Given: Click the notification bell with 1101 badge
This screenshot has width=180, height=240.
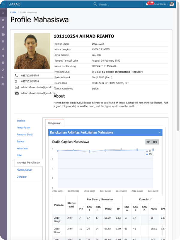Looking at the screenshot, I should pos(147,4).
